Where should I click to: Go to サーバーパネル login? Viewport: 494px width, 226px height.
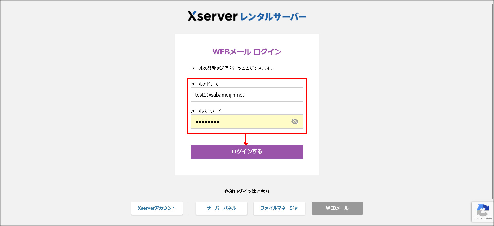221,208
